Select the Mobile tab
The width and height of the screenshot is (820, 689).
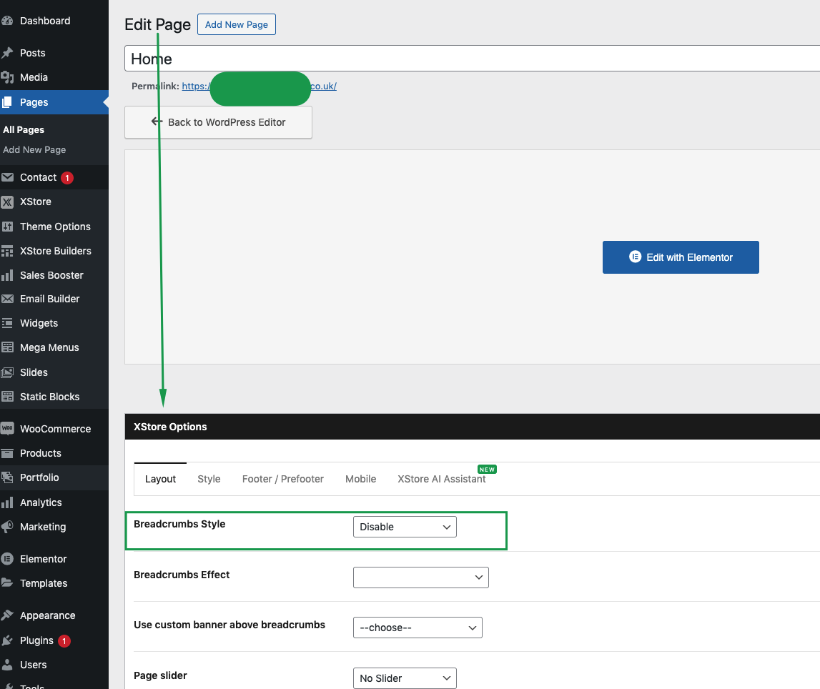[x=361, y=479]
